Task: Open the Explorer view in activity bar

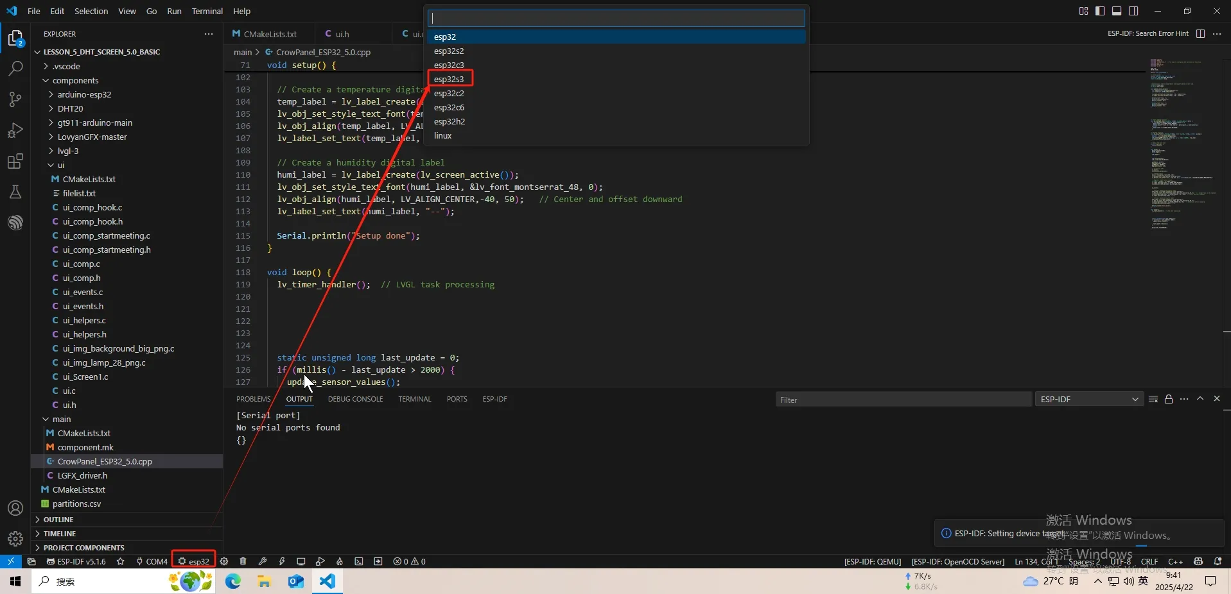Action: [15, 38]
